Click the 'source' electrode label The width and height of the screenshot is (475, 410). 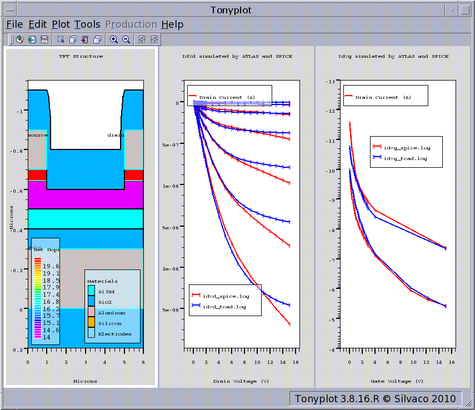(38, 135)
